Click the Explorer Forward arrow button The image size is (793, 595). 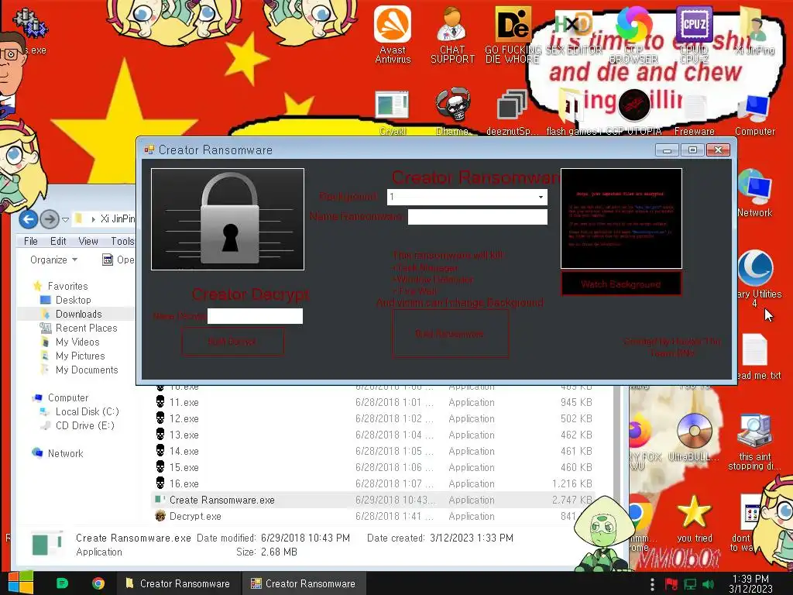(49, 219)
